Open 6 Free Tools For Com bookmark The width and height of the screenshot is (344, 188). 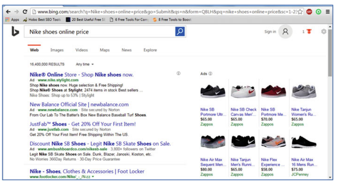coord(129,20)
